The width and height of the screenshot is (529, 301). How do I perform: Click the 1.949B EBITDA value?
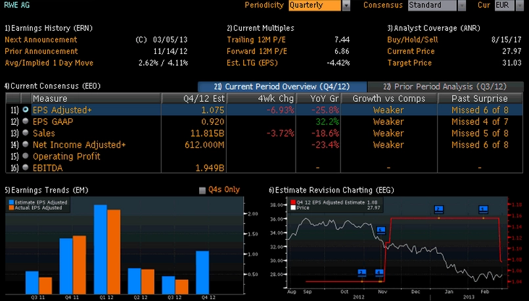(x=210, y=168)
